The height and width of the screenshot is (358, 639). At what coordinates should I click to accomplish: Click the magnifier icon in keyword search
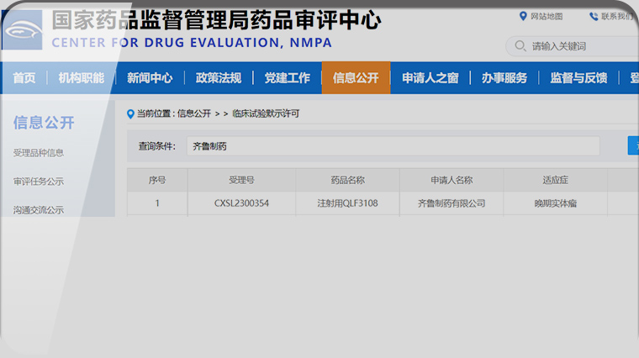[520, 45]
